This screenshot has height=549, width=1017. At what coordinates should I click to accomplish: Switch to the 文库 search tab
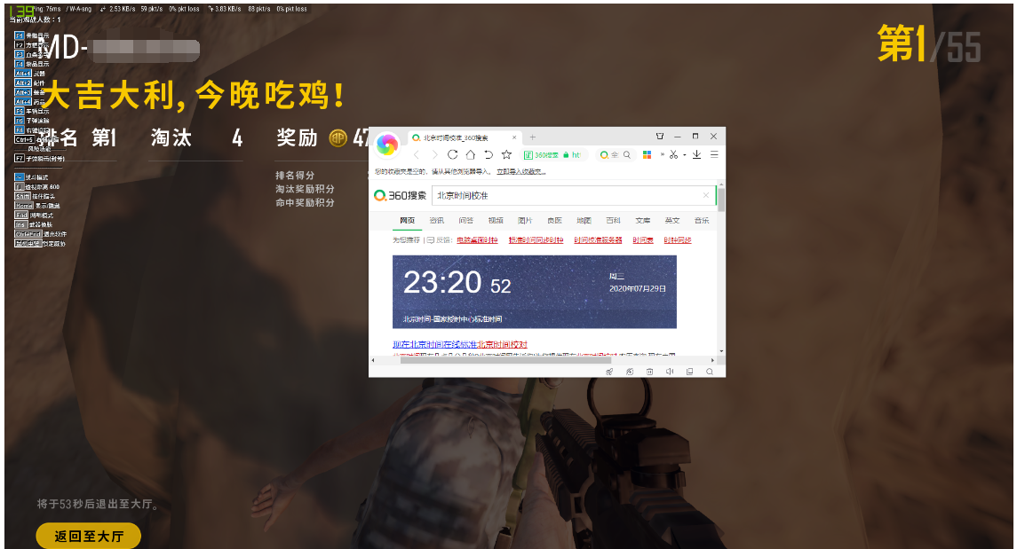[643, 221]
